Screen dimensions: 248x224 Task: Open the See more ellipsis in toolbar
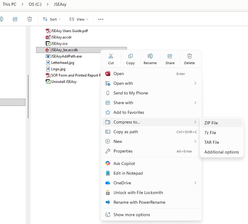point(101,19)
